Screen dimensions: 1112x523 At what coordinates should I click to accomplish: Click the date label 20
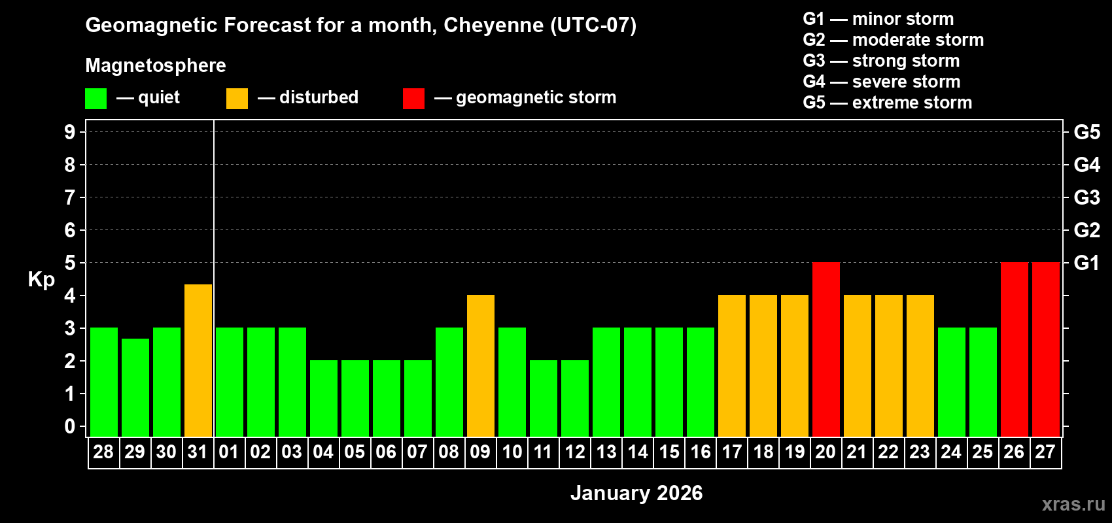825,452
